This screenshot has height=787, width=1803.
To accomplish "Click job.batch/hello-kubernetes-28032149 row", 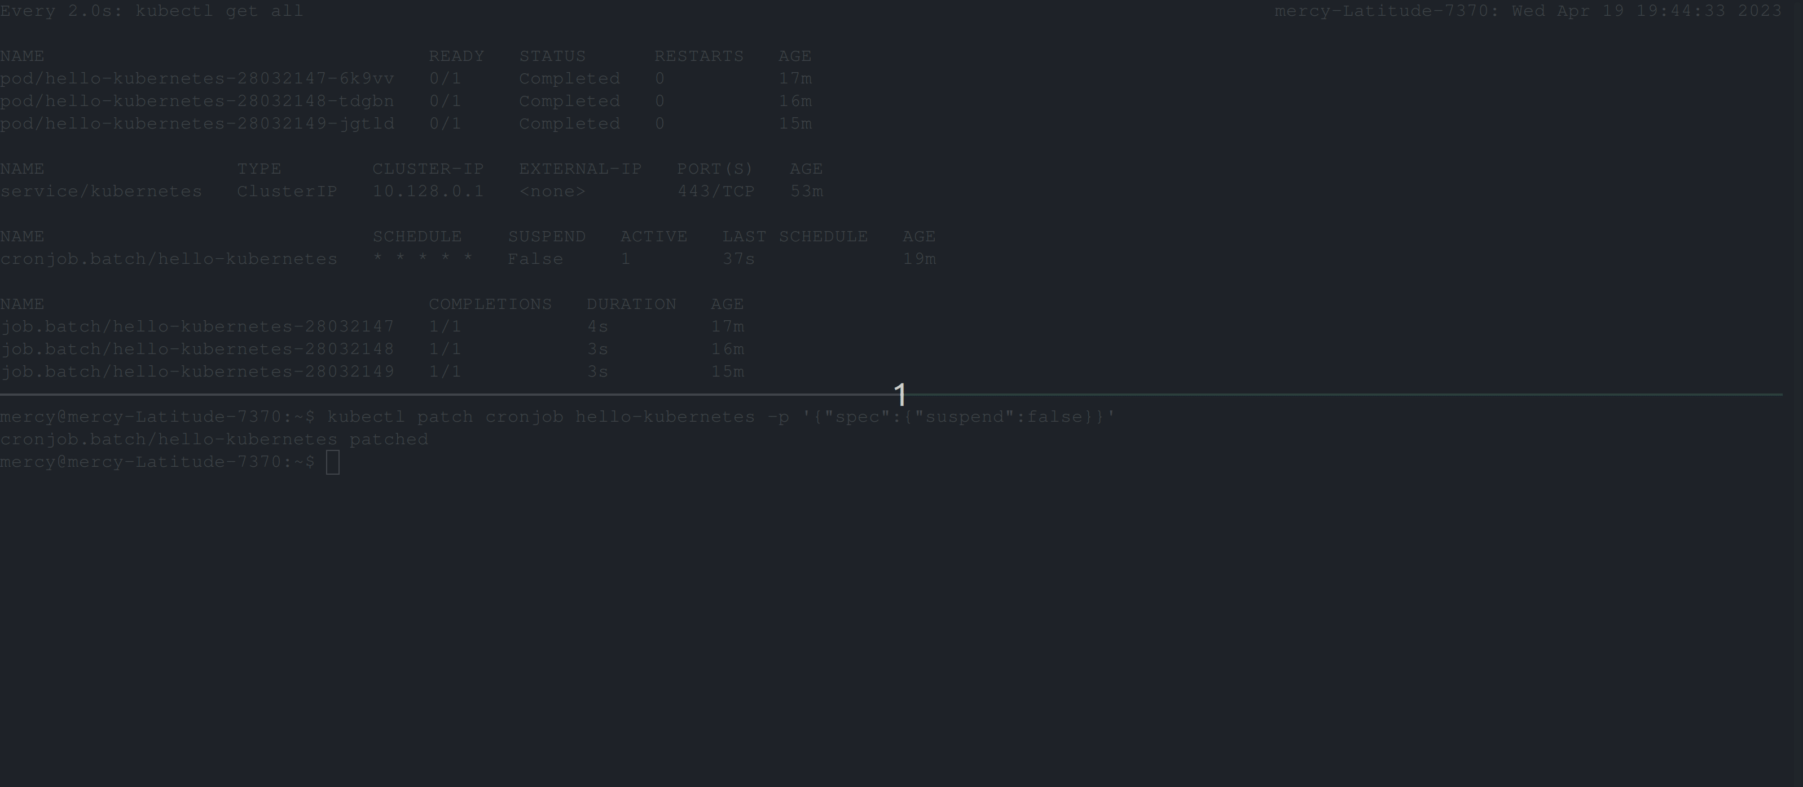I will [197, 372].
